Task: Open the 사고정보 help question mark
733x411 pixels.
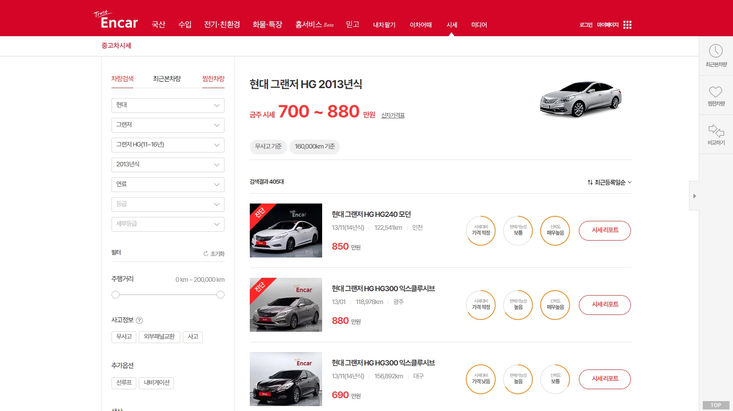Action: coord(139,320)
